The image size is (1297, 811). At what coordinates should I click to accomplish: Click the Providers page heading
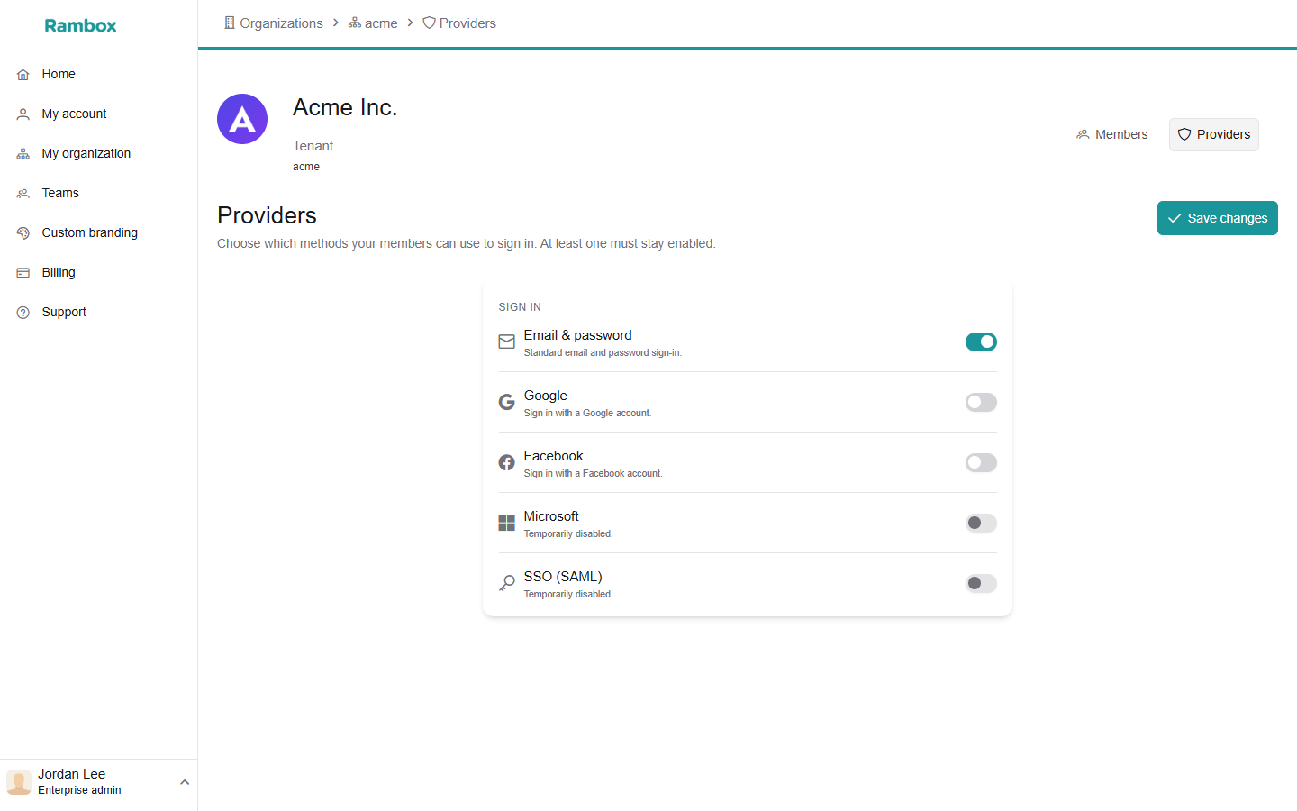267,215
